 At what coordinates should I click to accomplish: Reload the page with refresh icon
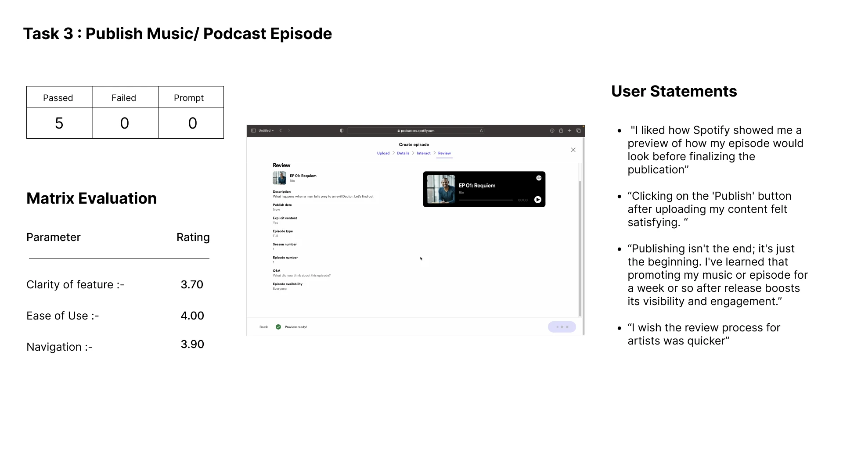pos(481,131)
